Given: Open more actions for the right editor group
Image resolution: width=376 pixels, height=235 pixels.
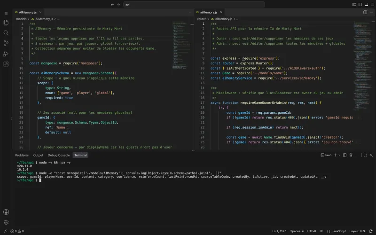Looking at the screenshot, I should coord(371,12).
